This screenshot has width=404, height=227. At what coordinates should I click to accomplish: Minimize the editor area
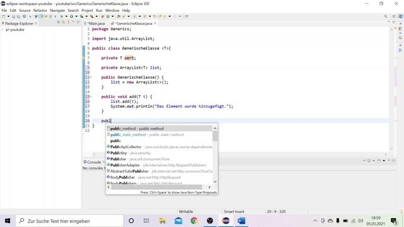tap(389, 22)
